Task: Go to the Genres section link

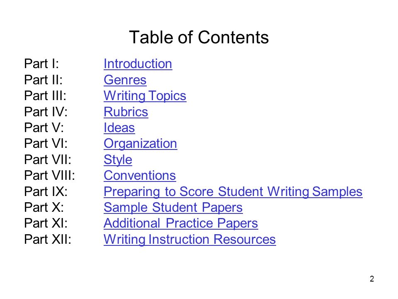Action: (125, 80)
